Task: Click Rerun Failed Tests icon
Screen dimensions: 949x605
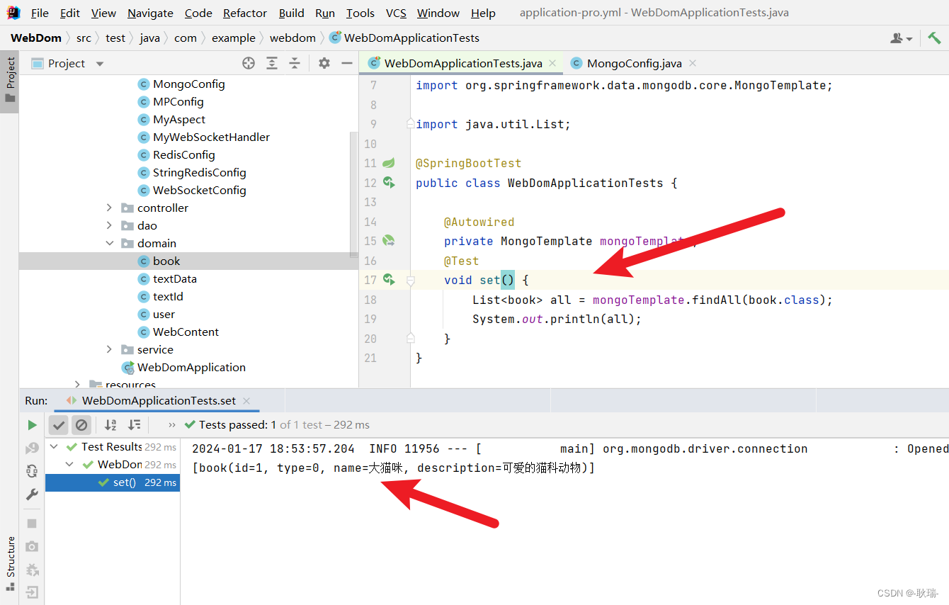Action: (x=32, y=448)
